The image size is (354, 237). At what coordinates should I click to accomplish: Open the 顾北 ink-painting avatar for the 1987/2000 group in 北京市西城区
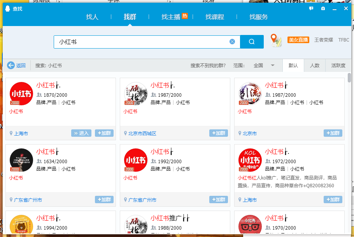point(136,94)
